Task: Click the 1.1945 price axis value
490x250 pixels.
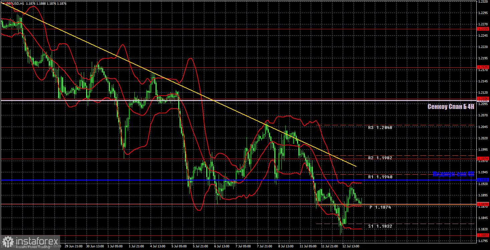Action: click(x=483, y=172)
